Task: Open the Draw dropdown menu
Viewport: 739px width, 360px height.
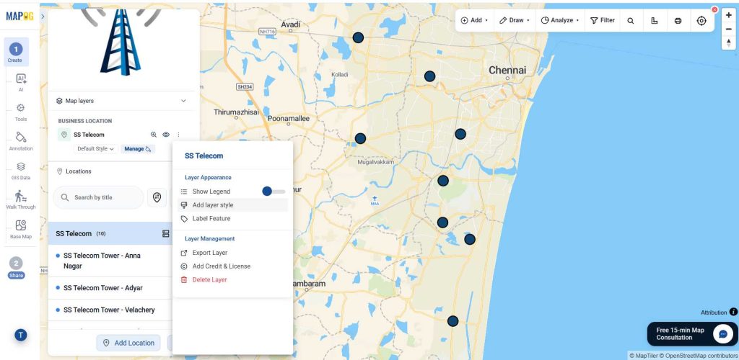Action: click(514, 20)
